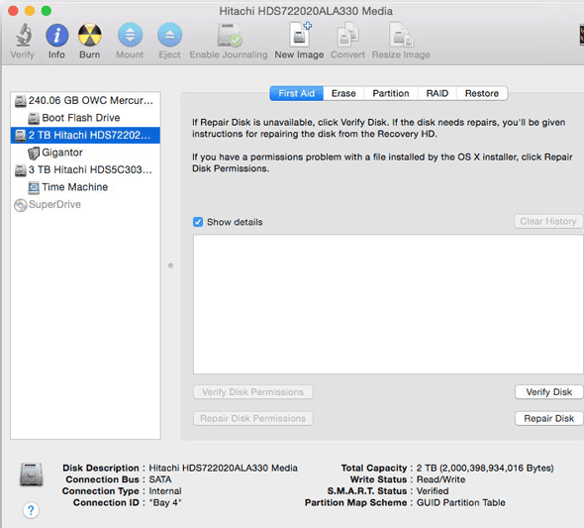Viewport: 584px width, 528px height.
Task: Click the S.M.A.R.T. Status value Verified
Action: click(433, 491)
